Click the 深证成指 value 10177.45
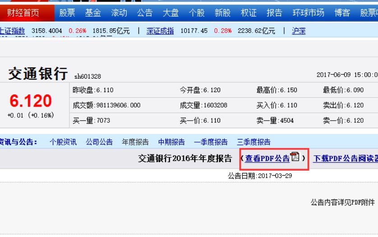Viewport: 378px width, 237px height. 194,31
